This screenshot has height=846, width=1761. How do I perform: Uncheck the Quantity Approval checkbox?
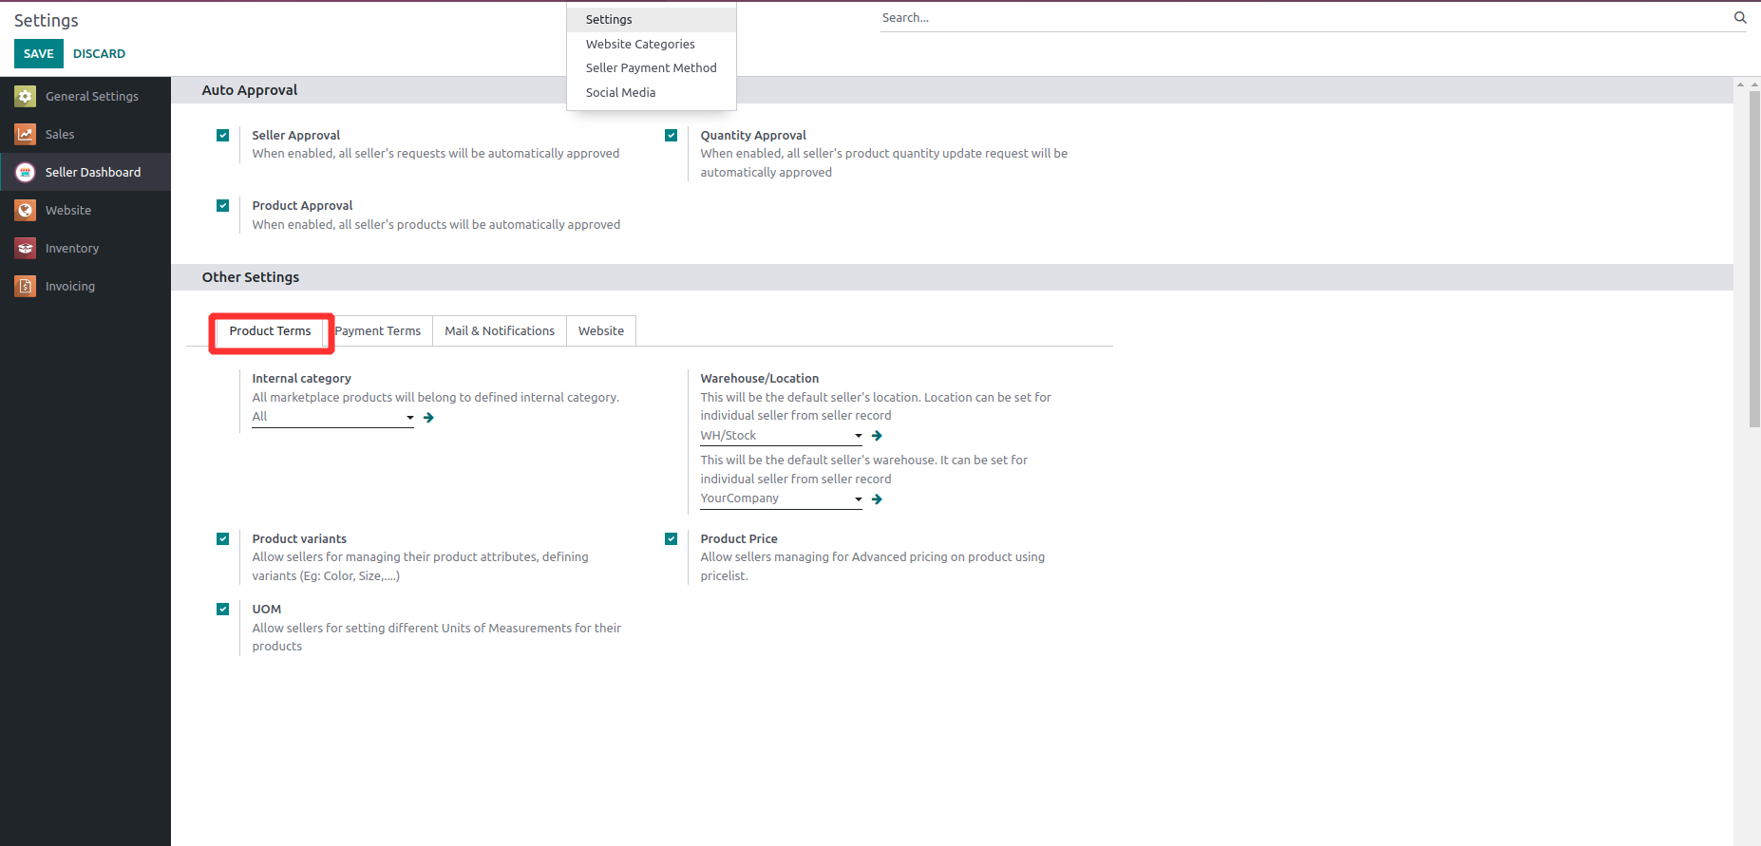click(x=671, y=136)
